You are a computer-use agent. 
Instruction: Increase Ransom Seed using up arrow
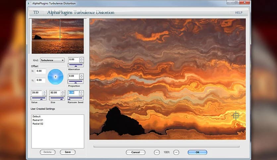pos(82,92)
